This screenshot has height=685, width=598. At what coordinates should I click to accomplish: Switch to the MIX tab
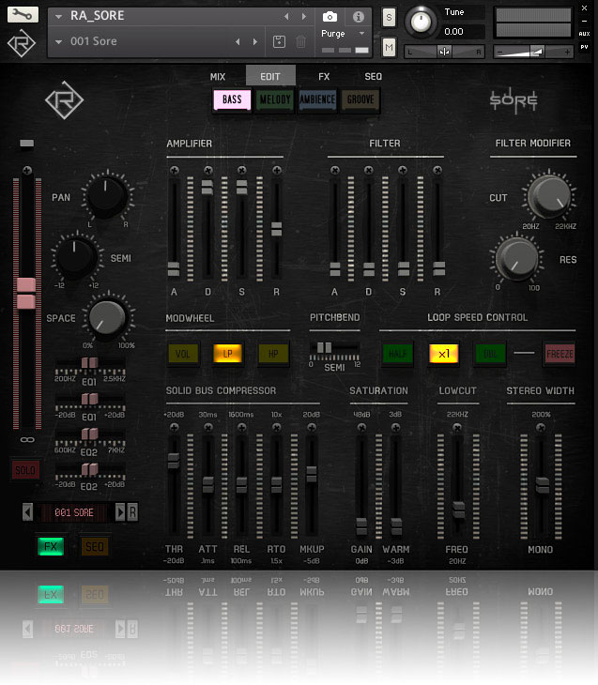point(218,76)
